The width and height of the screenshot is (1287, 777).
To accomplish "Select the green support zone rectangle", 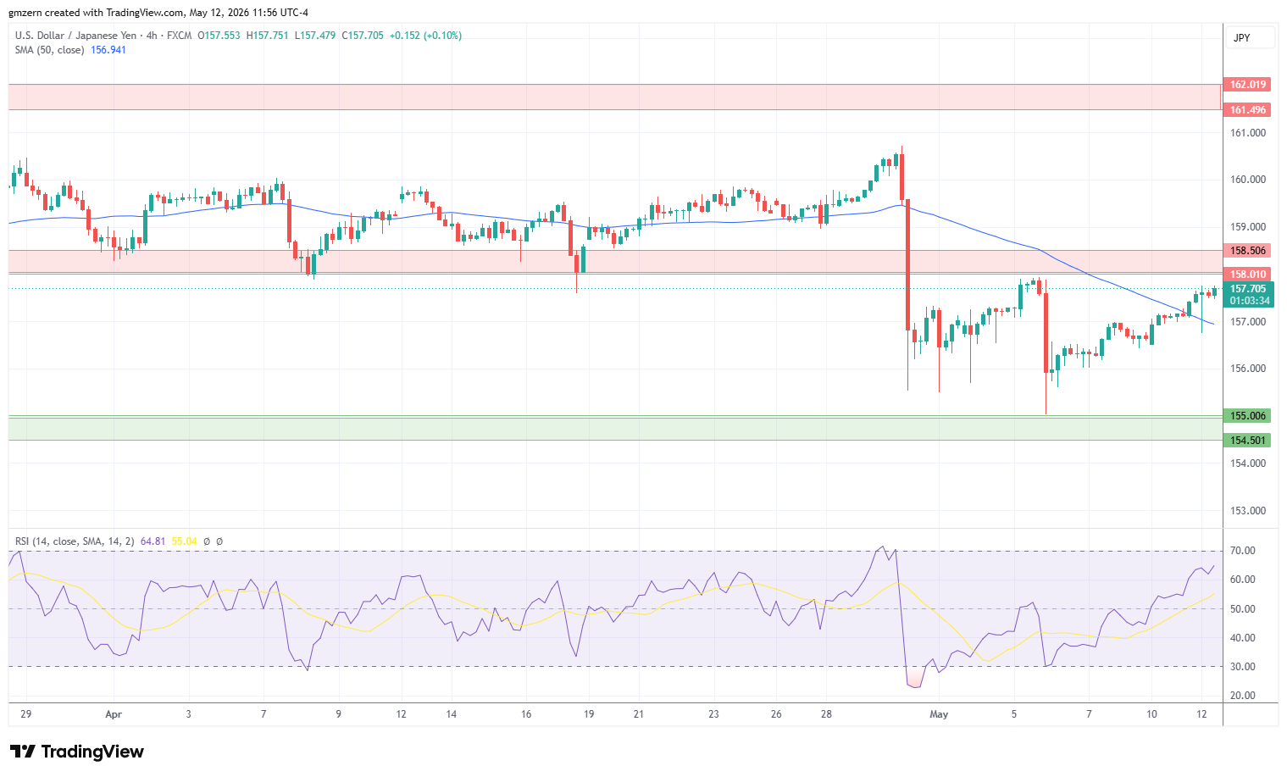I will point(614,428).
